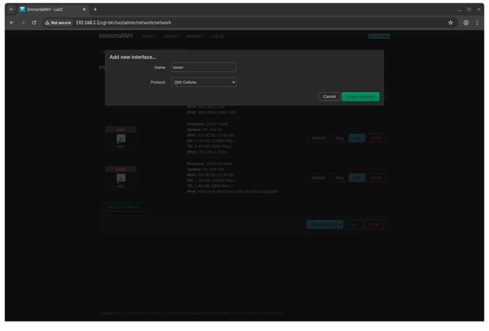Click the browser back arrow

point(12,23)
